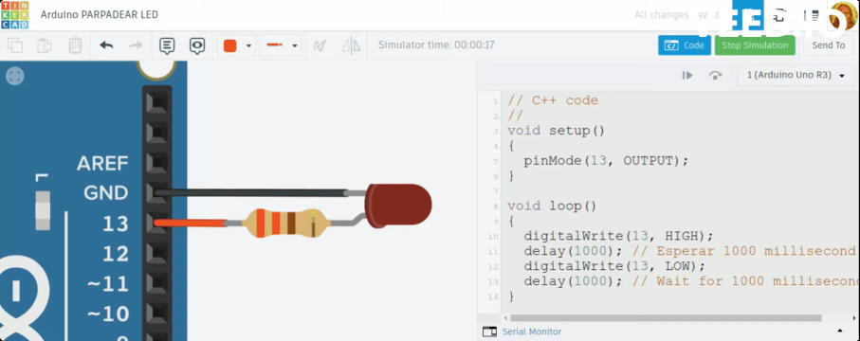Click the Tinkercad logo
This screenshot has height=341, width=860.
click(15, 15)
